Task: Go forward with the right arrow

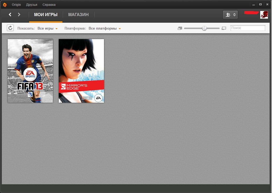Action: click(19, 15)
